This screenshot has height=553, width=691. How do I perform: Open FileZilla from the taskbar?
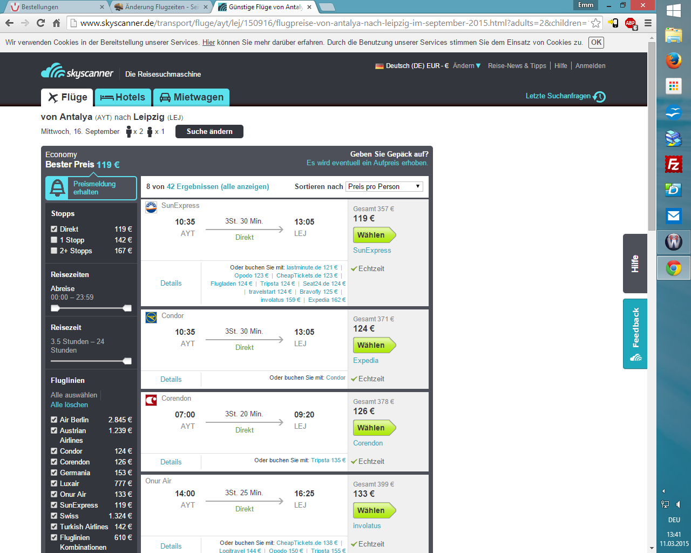(673, 164)
